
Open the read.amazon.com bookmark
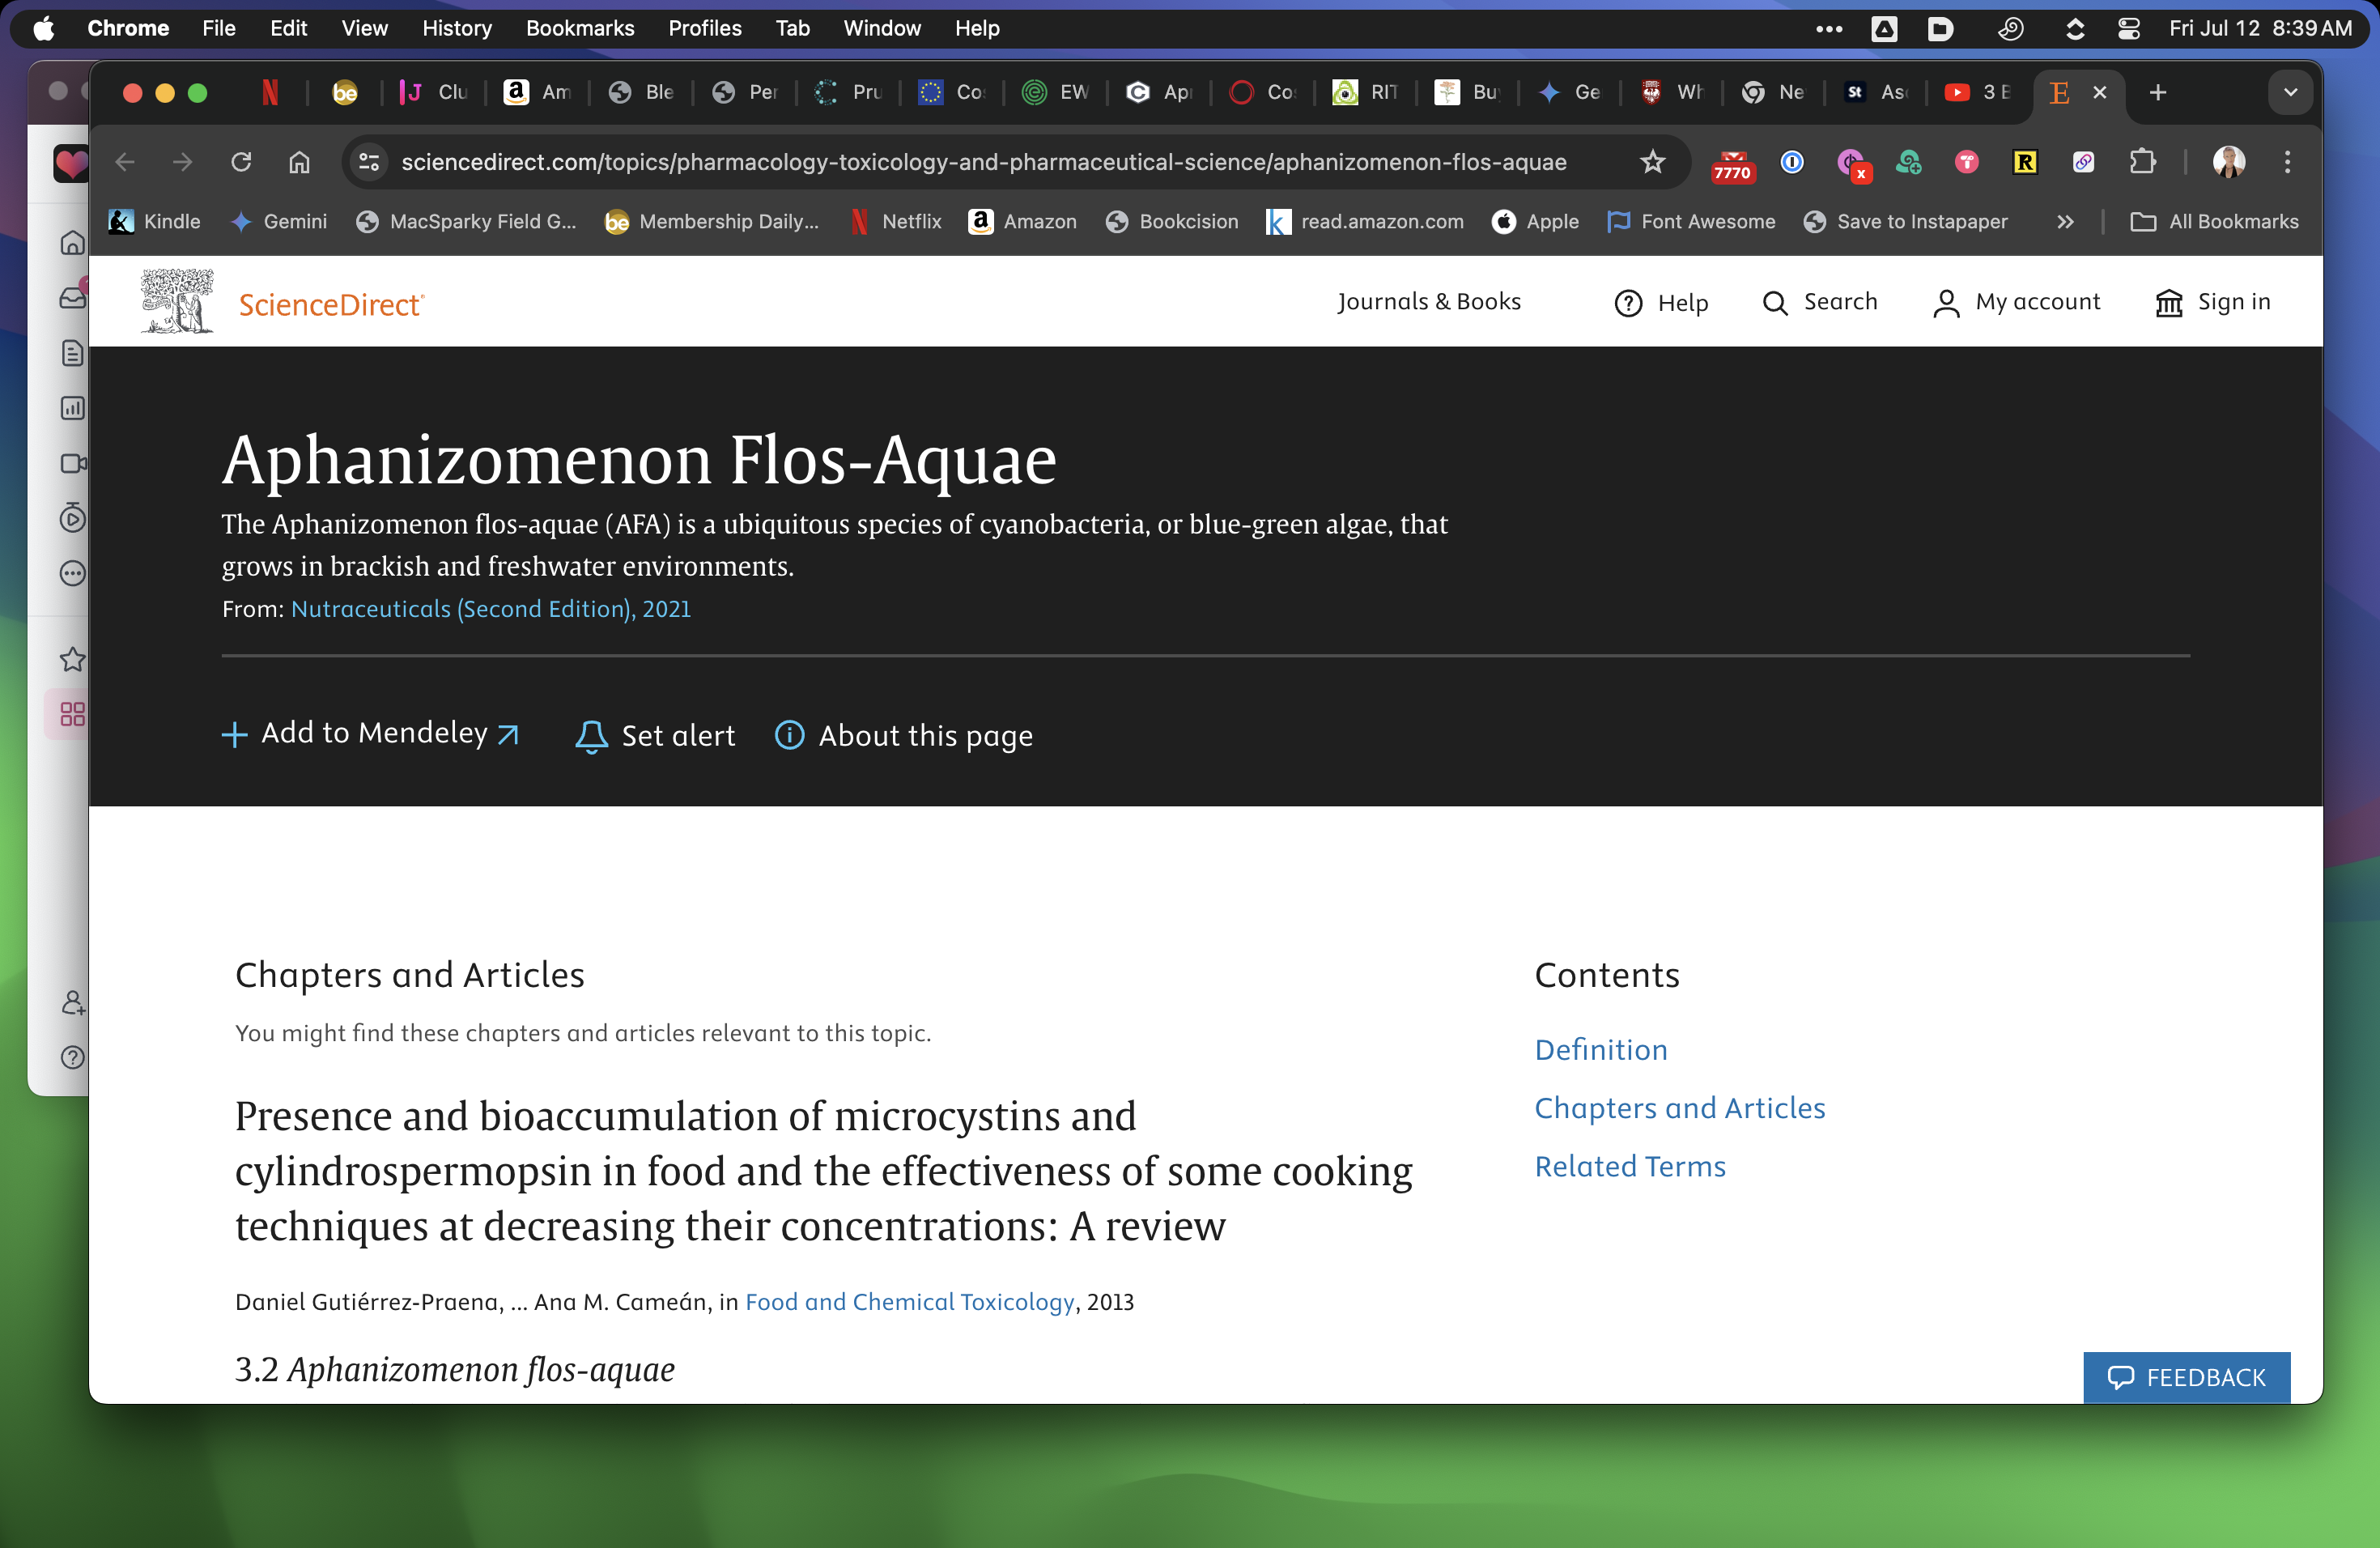(1364, 222)
